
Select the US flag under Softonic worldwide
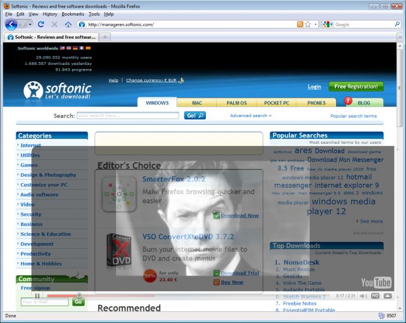tap(62, 48)
